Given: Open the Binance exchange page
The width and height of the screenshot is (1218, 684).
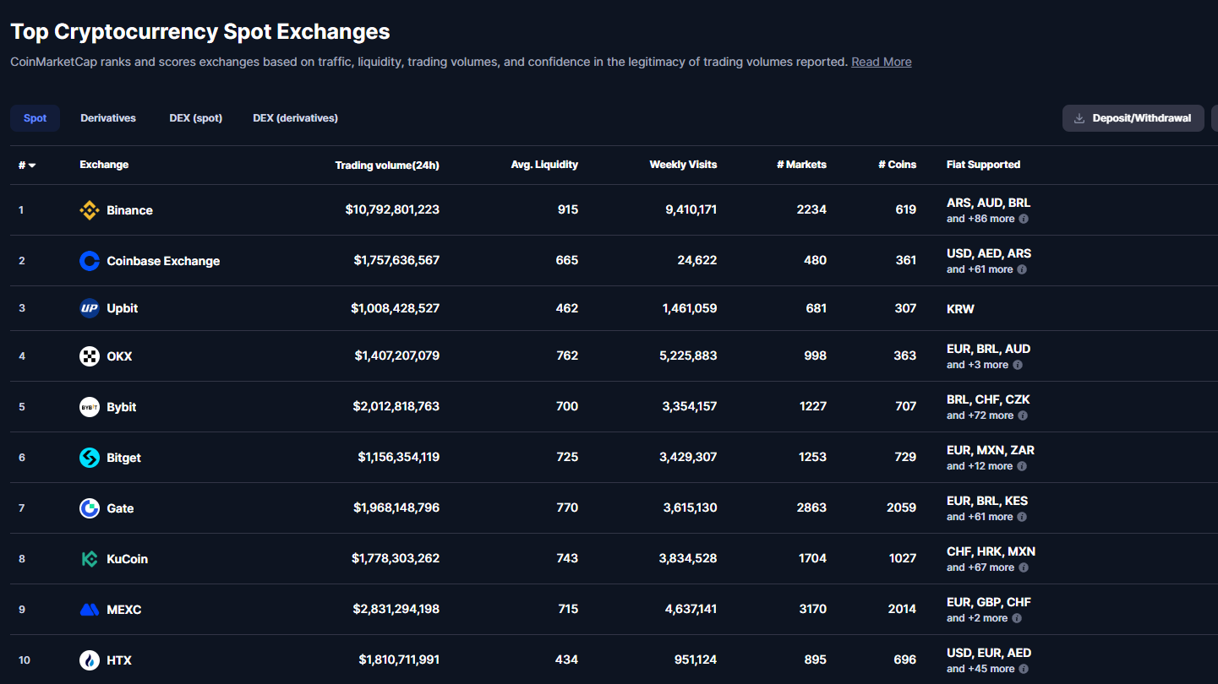Looking at the screenshot, I should pyautogui.click(x=129, y=210).
